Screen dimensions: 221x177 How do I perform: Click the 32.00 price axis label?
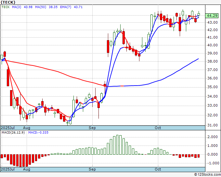[x=213, y=115]
